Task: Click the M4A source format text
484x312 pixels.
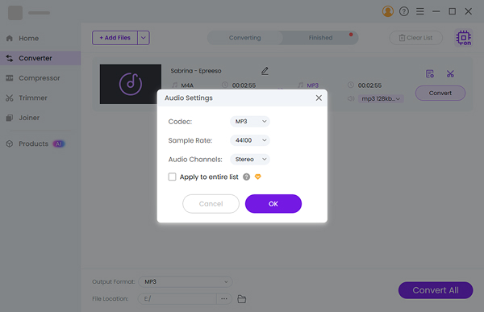Action: click(x=187, y=85)
